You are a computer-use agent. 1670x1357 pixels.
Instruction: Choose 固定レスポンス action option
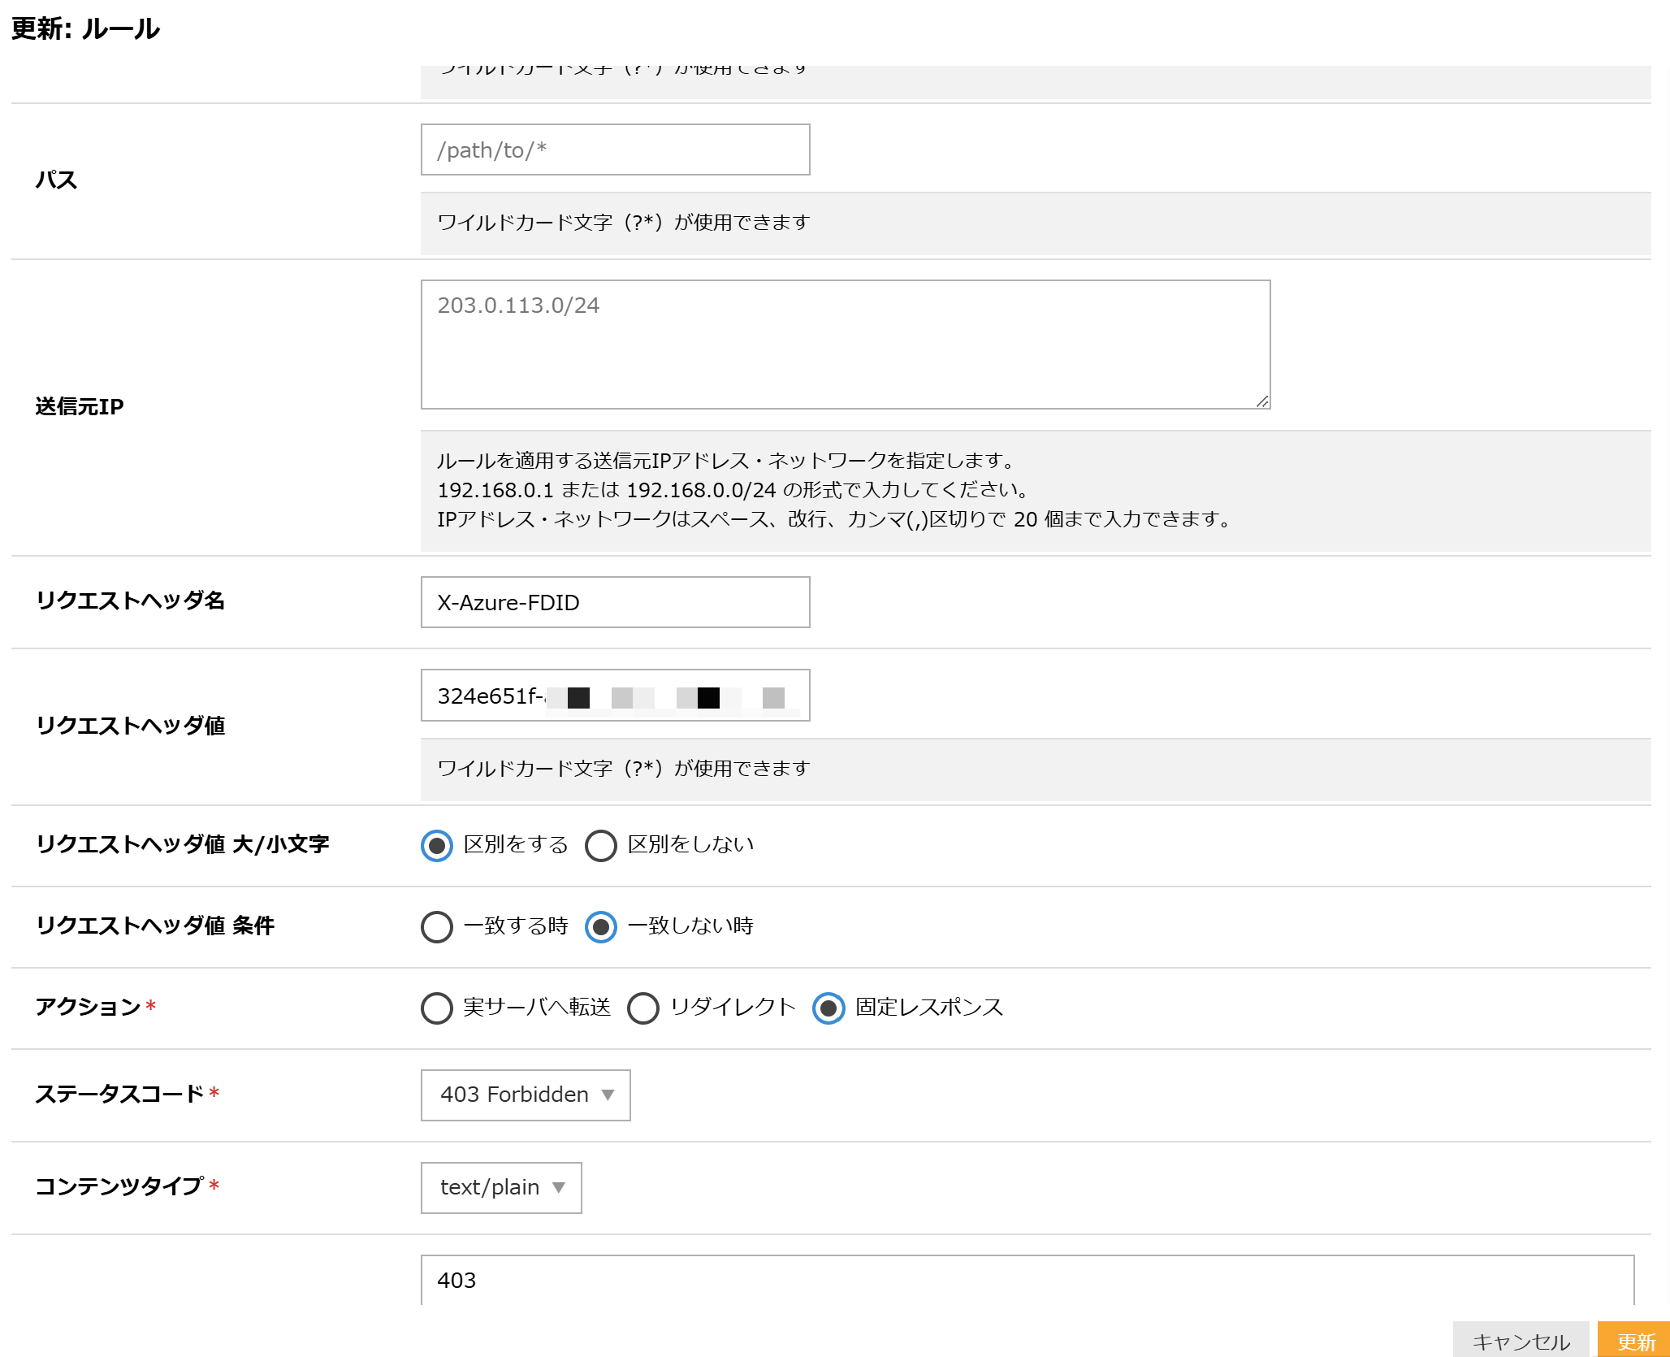[829, 1008]
